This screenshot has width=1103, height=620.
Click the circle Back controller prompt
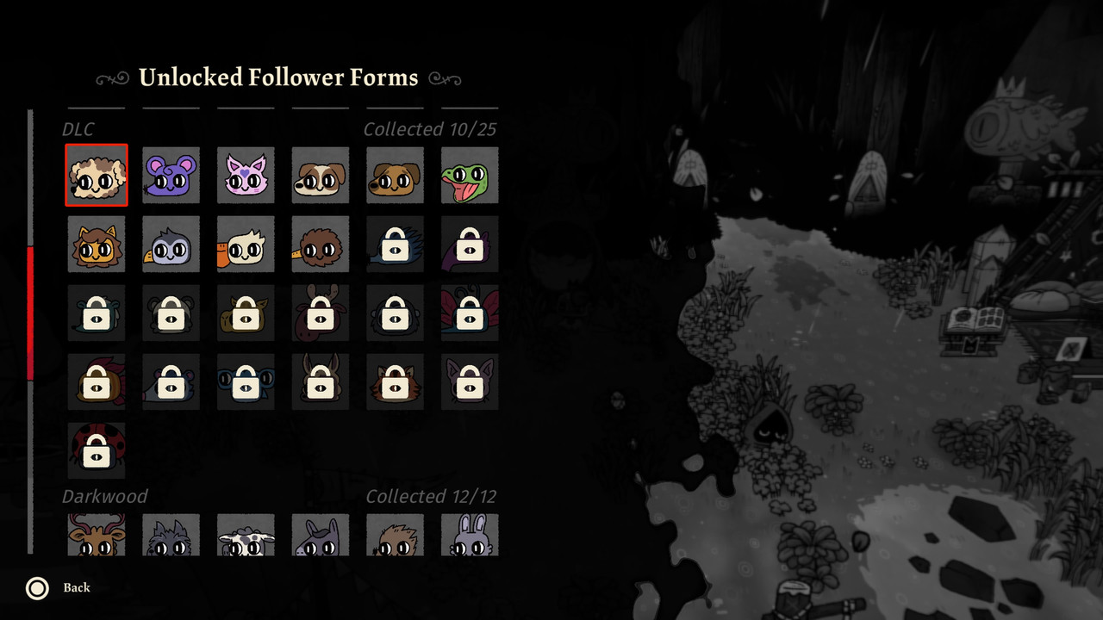pyautogui.click(x=37, y=588)
